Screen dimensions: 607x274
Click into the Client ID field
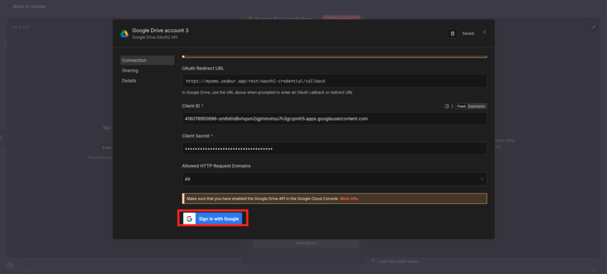click(x=334, y=119)
